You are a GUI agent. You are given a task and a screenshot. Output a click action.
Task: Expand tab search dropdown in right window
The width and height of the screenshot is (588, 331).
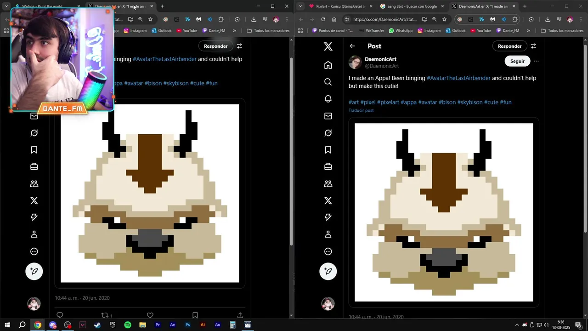point(300,6)
